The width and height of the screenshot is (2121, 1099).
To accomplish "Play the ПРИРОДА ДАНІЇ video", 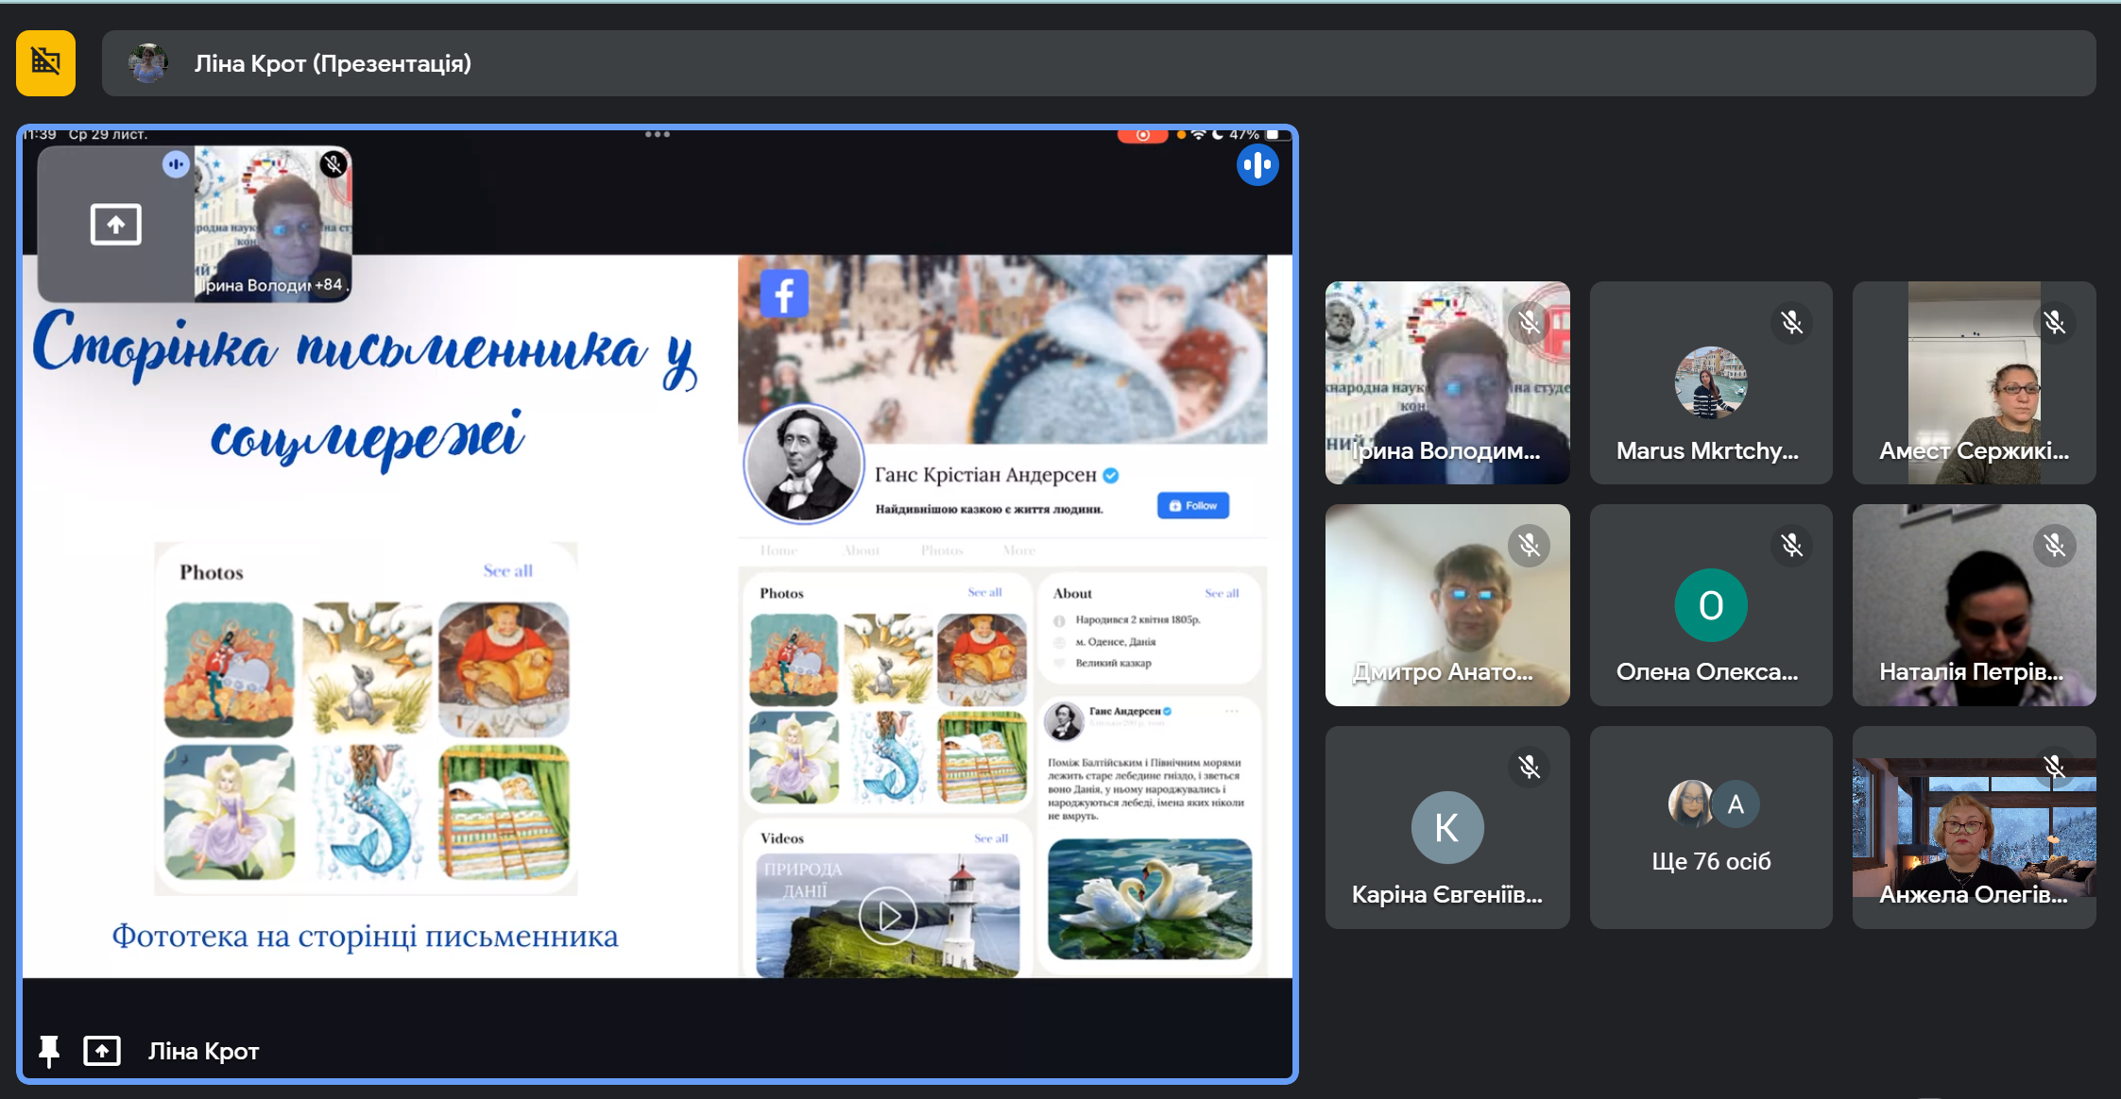I will tap(887, 915).
